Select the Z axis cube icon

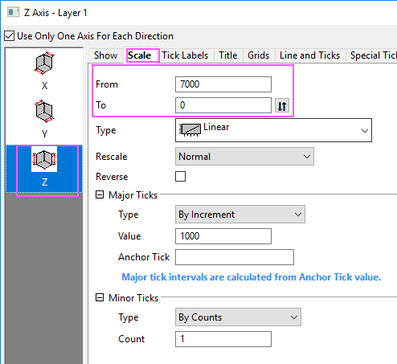pyautogui.click(x=44, y=159)
